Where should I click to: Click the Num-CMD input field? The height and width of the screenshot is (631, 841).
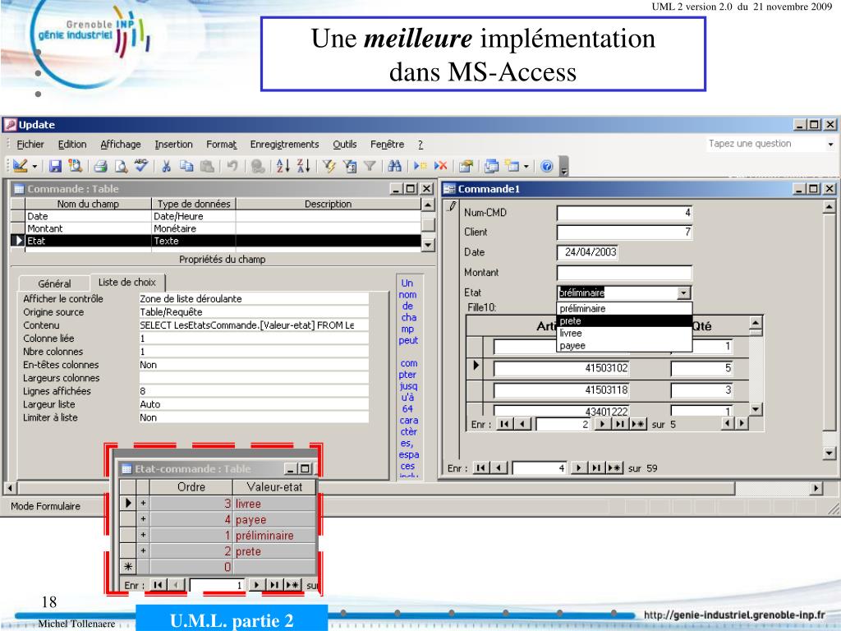point(624,213)
